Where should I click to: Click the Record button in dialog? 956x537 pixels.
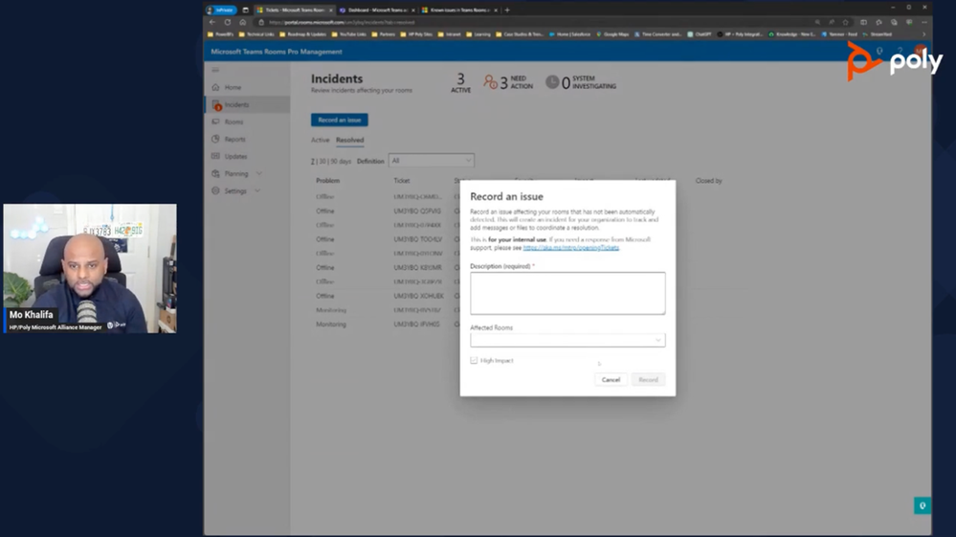(x=648, y=380)
